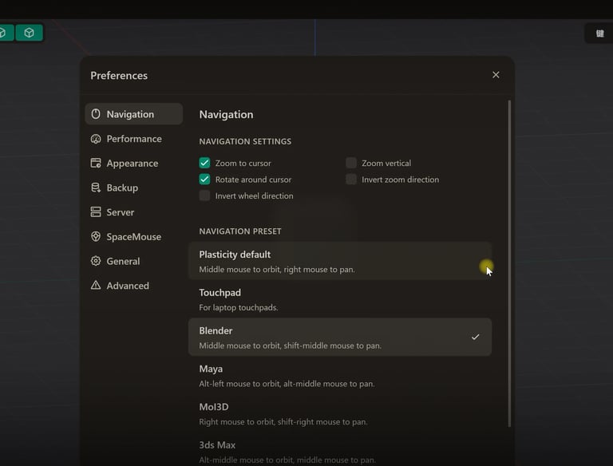The image size is (613, 466).
Task: Switch to the Appearance settings
Action: pyautogui.click(x=134, y=164)
